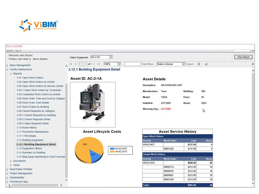This screenshot has height=194, width=259.
Task: Go to next report page icon
Action: [x=94, y=64]
